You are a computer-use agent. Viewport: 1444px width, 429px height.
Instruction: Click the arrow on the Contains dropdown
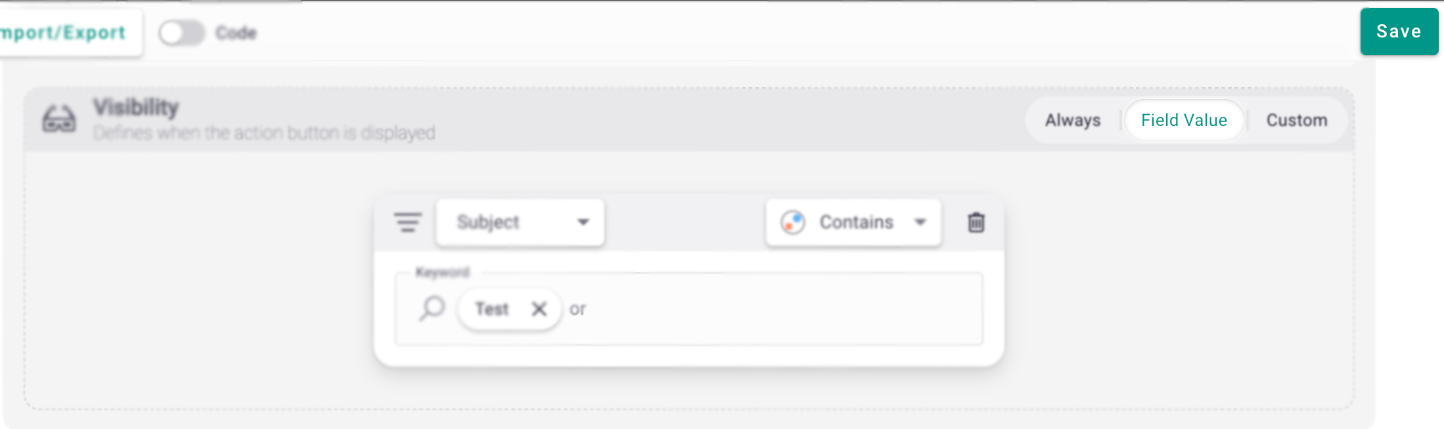click(x=920, y=222)
